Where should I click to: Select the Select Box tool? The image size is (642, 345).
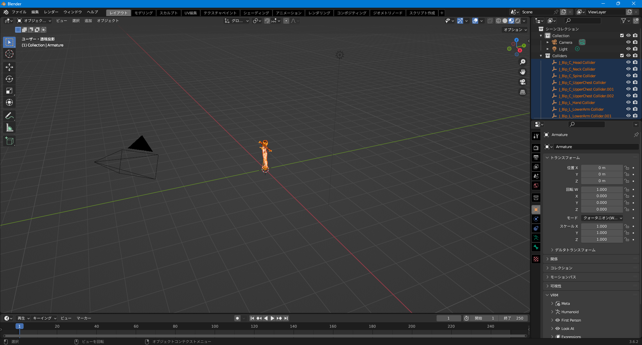[x=9, y=42]
